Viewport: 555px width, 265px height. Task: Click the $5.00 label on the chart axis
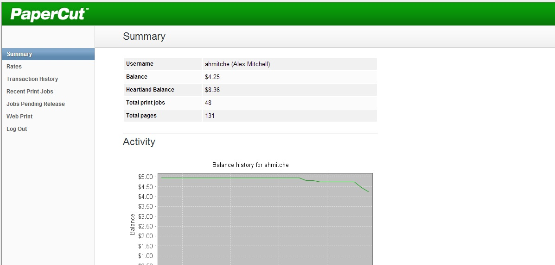[x=145, y=177]
